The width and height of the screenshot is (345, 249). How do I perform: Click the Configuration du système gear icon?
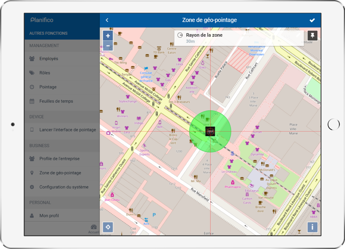(x=32, y=187)
